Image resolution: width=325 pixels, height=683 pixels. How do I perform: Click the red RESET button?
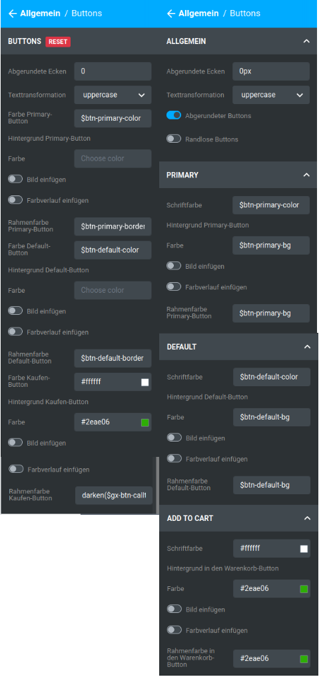[58, 41]
